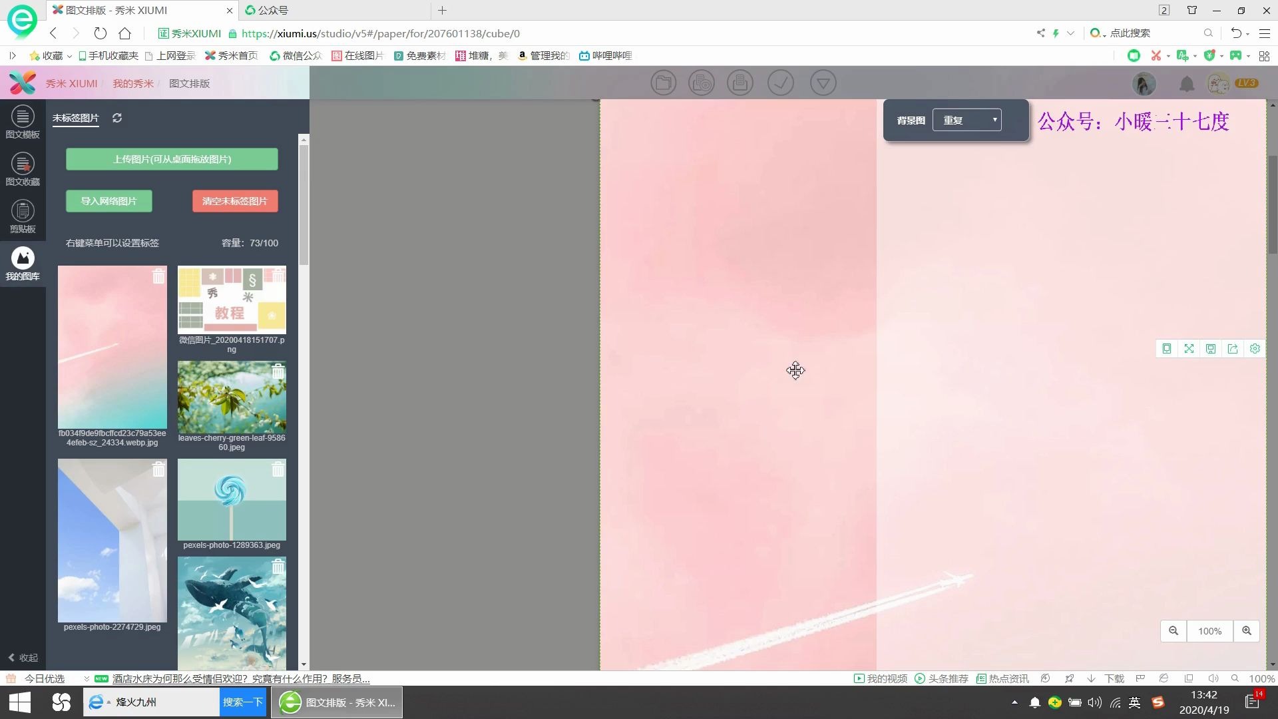Click the 上传图片 upload button
This screenshot has width=1278, height=719.
coord(172,159)
